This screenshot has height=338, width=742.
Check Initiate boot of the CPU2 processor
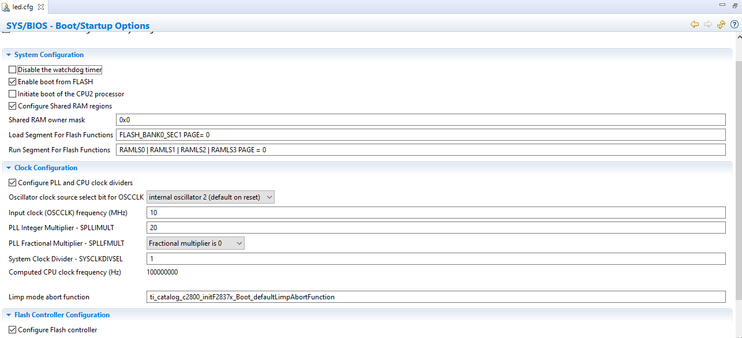point(12,93)
